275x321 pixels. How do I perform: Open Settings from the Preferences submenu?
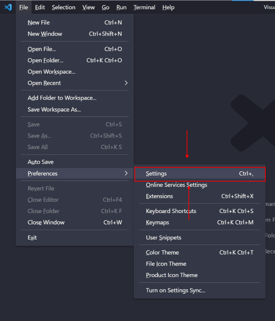[156, 173]
